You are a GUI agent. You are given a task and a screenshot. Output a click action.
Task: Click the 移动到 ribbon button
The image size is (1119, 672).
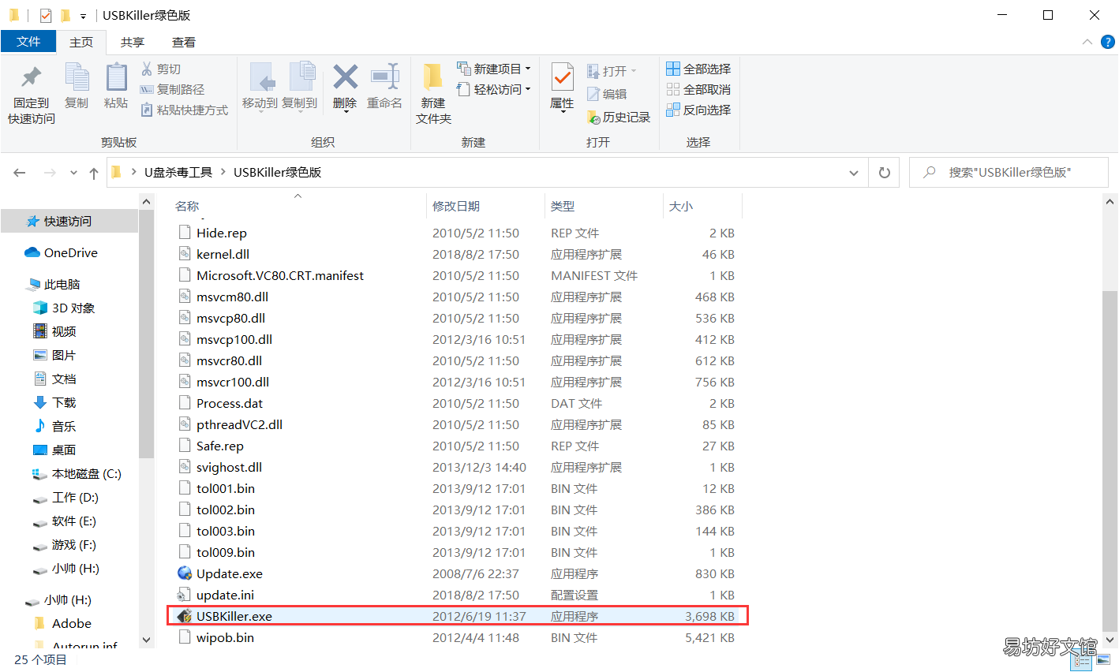tap(260, 87)
